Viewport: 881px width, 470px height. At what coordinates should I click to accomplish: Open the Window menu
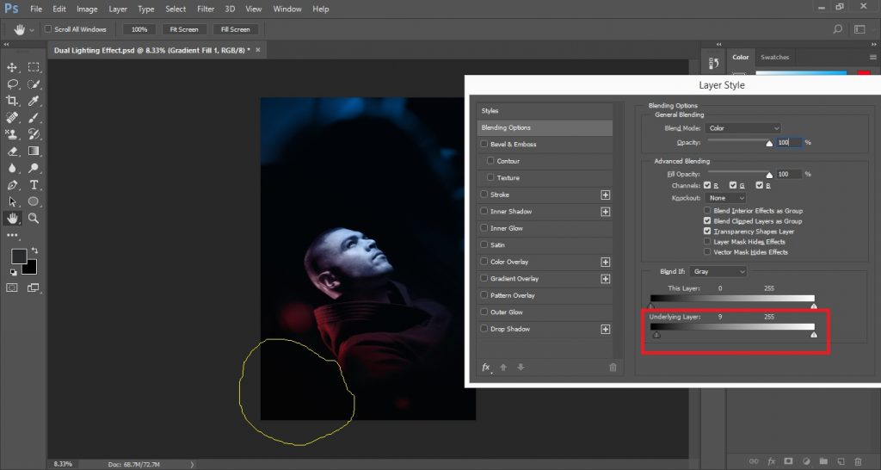[287, 9]
